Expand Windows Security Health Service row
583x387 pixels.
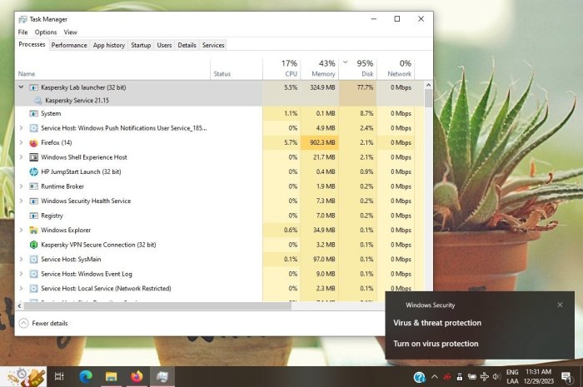[x=21, y=201]
